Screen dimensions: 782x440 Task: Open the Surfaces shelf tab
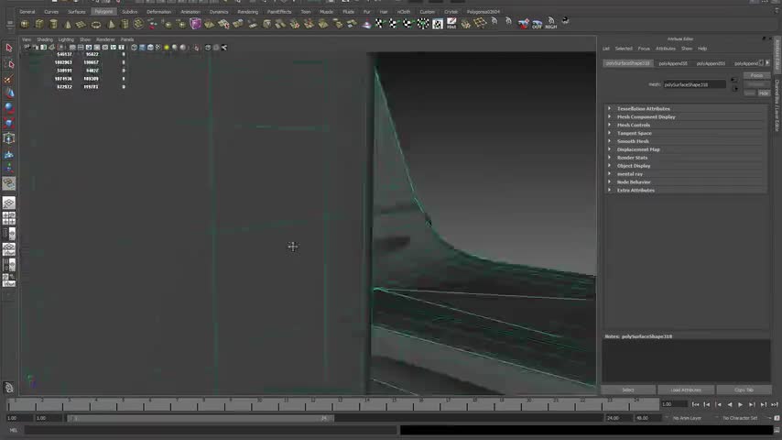point(76,12)
